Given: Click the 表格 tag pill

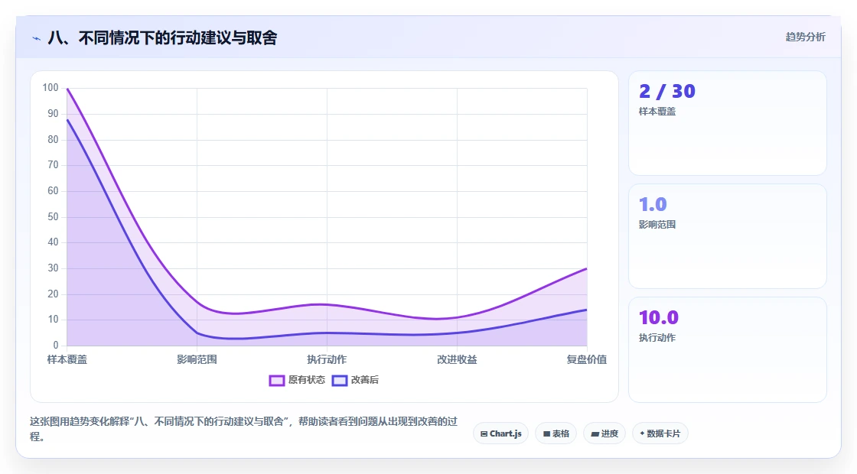Looking at the screenshot, I should (x=556, y=433).
